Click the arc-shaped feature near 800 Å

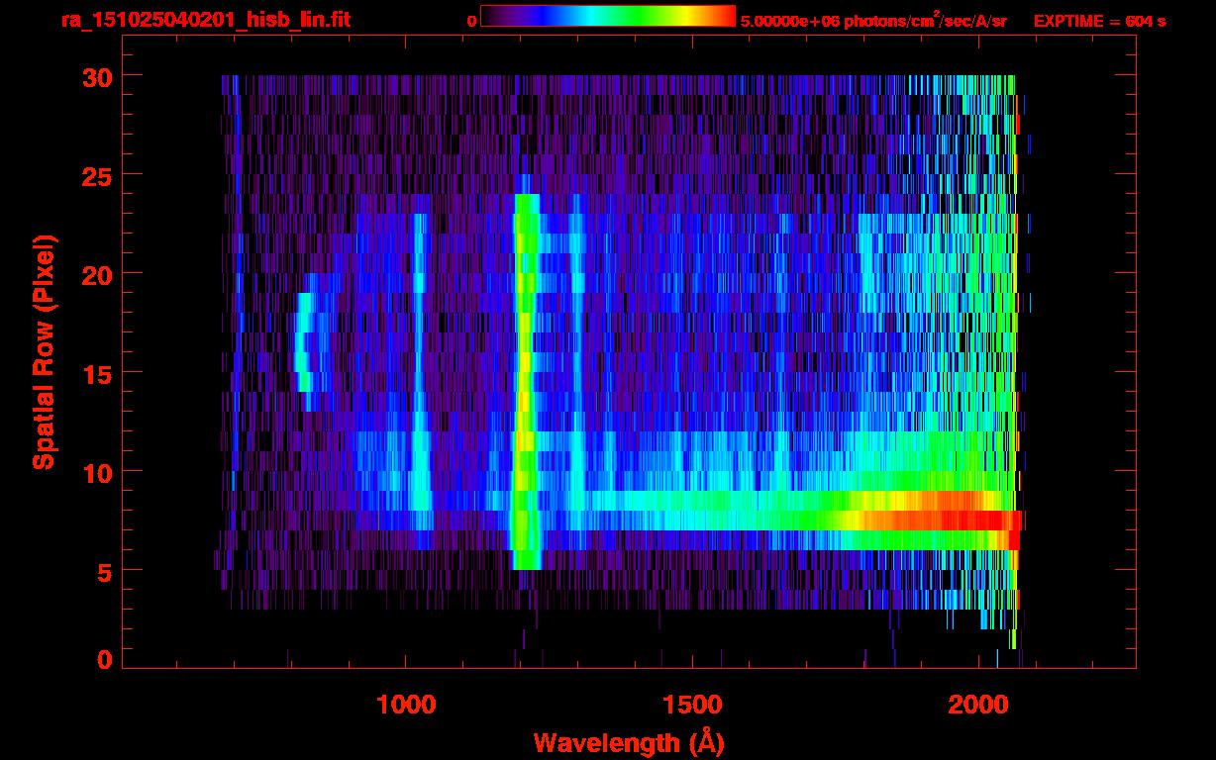(x=307, y=341)
